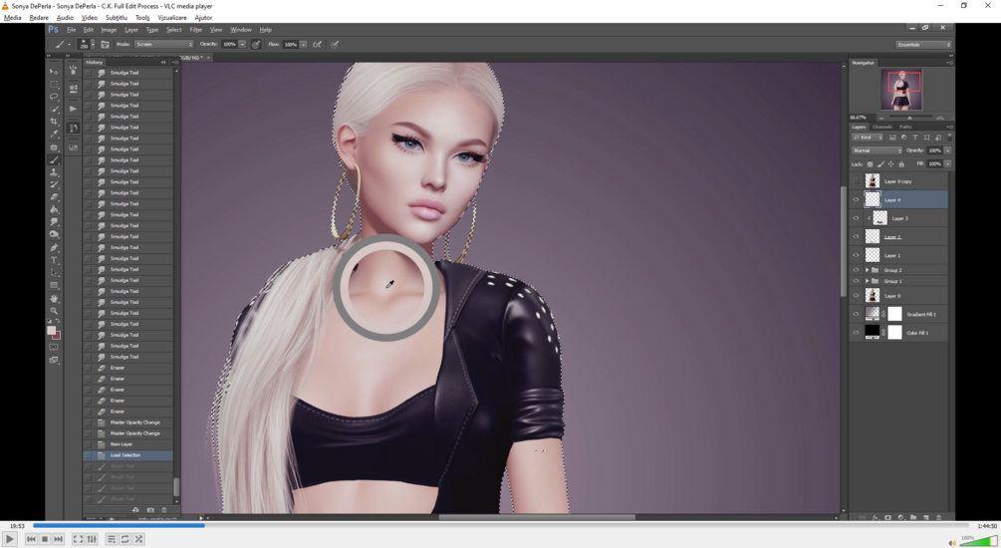Open brush Mode dropdown showing Screen

point(163,44)
